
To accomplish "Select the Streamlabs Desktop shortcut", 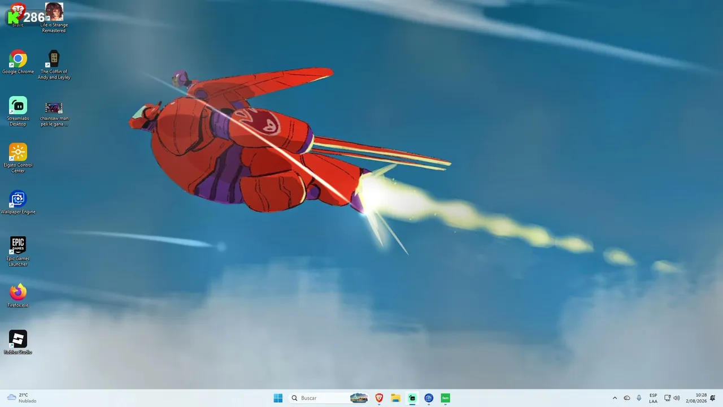I will click(18, 111).
